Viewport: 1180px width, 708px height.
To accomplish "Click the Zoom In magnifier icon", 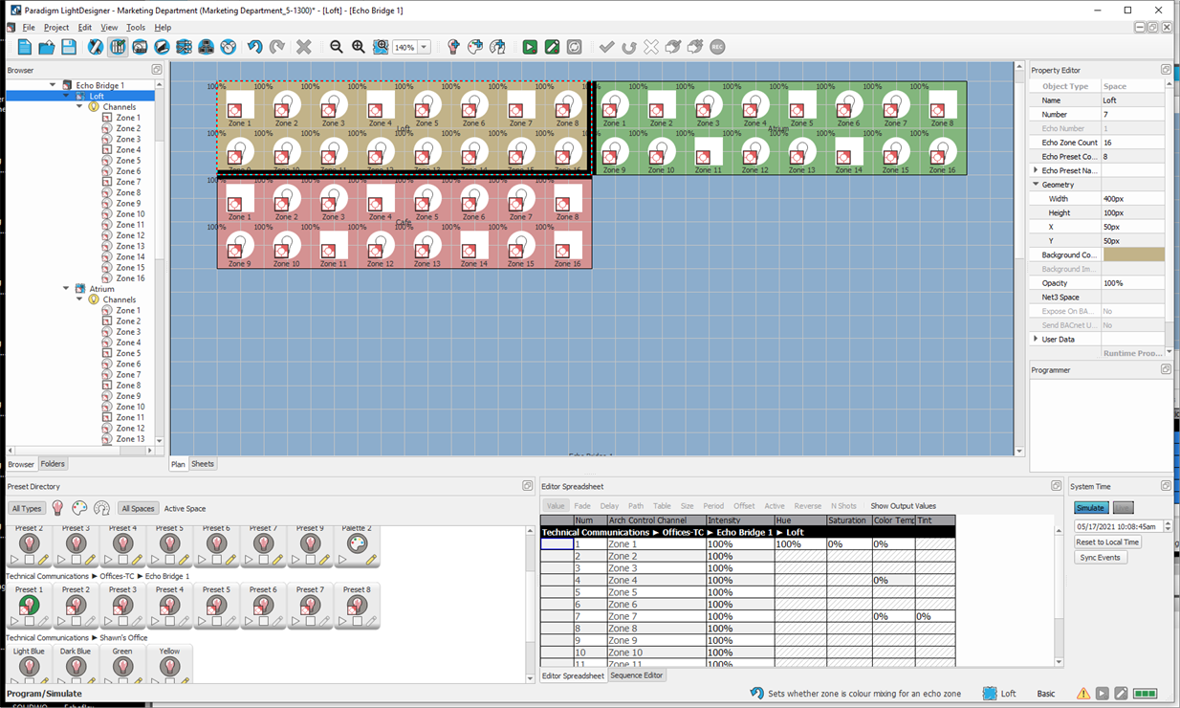I will click(359, 47).
